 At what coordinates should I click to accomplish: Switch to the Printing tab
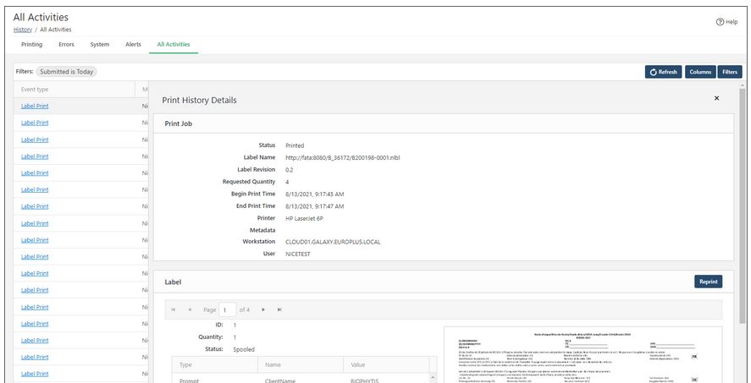coord(31,44)
